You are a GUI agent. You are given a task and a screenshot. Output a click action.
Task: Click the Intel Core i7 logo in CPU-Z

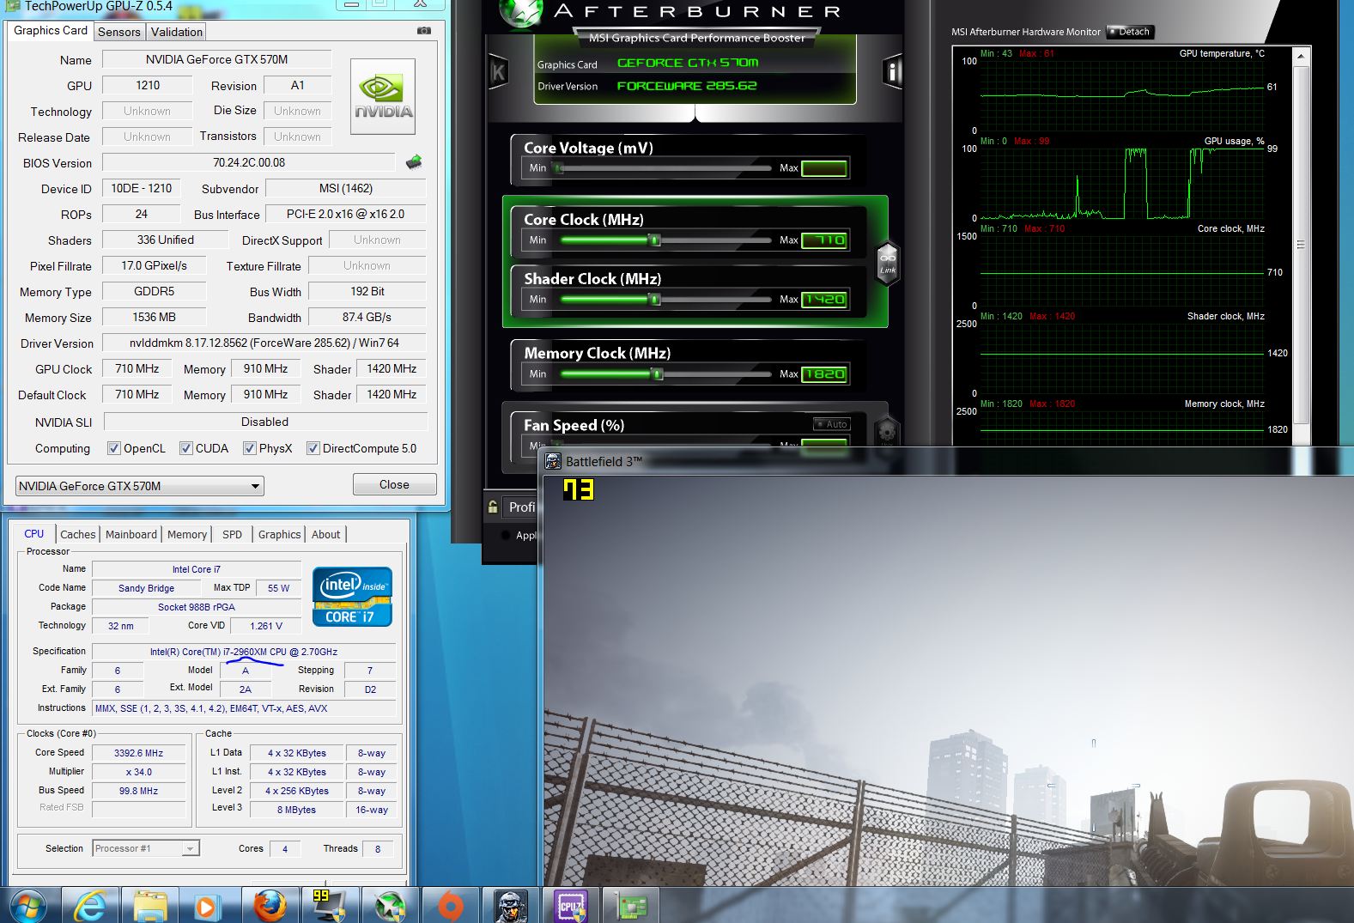(x=352, y=596)
